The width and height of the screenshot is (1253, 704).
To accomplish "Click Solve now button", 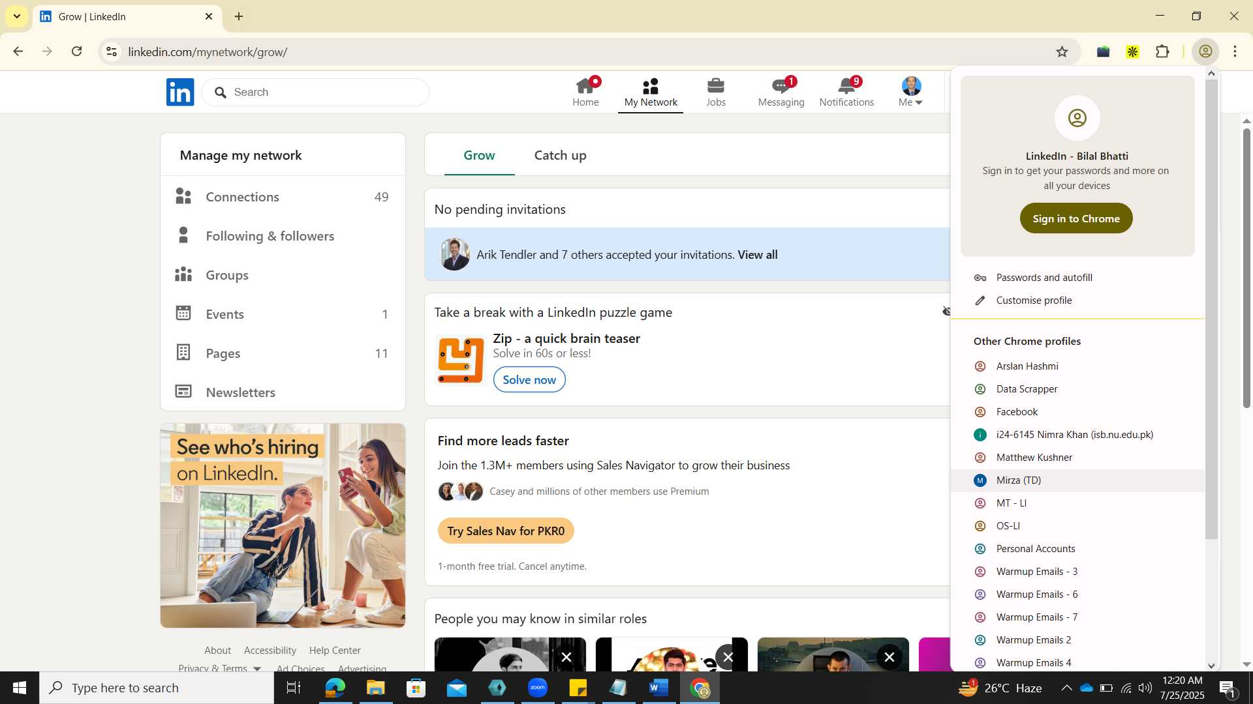I will pyautogui.click(x=529, y=379).
